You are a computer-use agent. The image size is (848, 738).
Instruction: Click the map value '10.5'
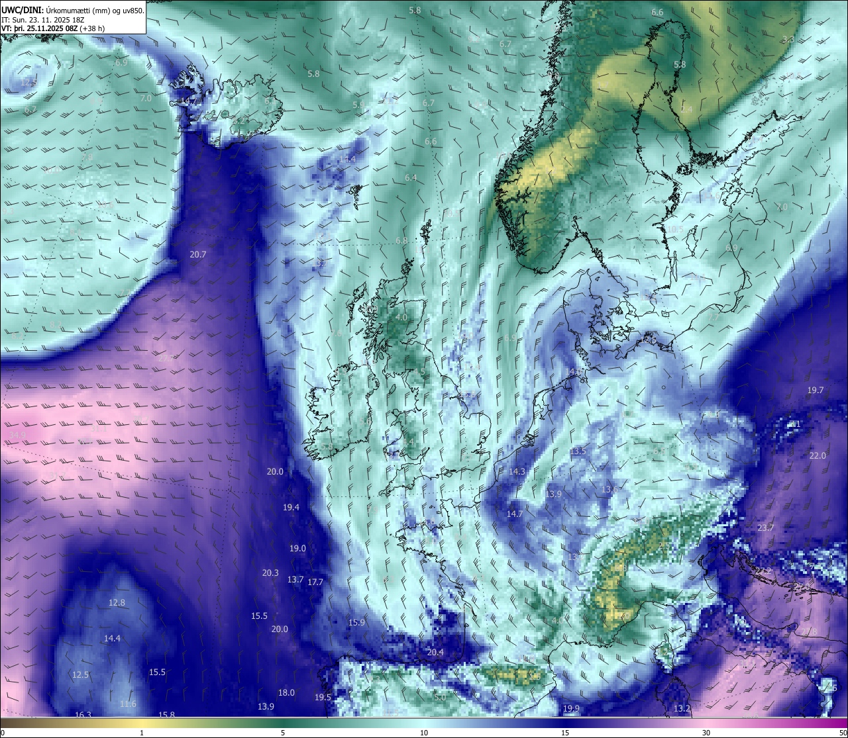point(675,229)
